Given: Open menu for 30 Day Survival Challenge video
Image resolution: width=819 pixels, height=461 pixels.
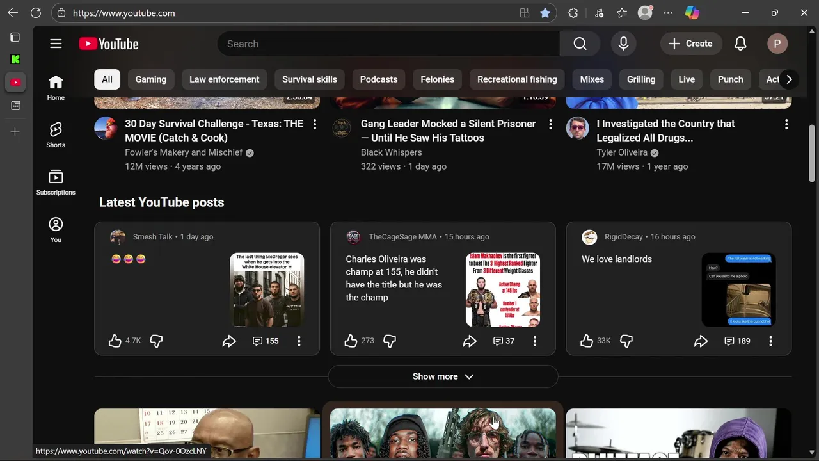Looking at the screenshot, I should (x=314, y=124).
